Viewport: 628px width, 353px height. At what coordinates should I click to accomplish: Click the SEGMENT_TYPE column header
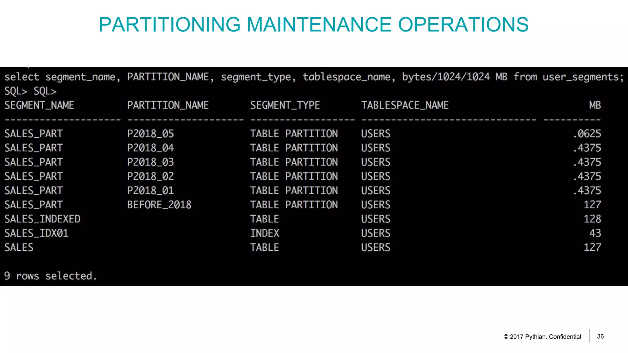[x=285, y=105]
